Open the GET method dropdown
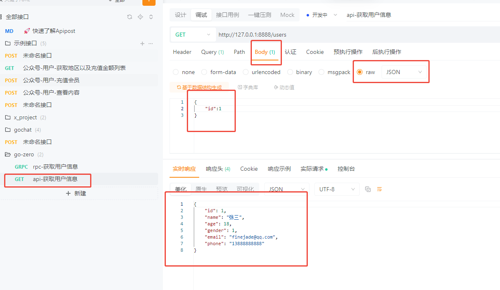 [x=193, y=35]
